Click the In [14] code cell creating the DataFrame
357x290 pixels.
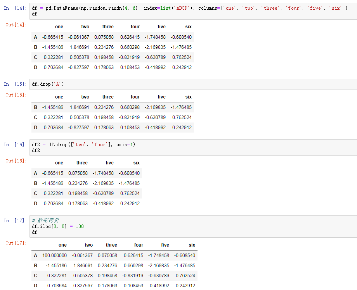(193, 11)
